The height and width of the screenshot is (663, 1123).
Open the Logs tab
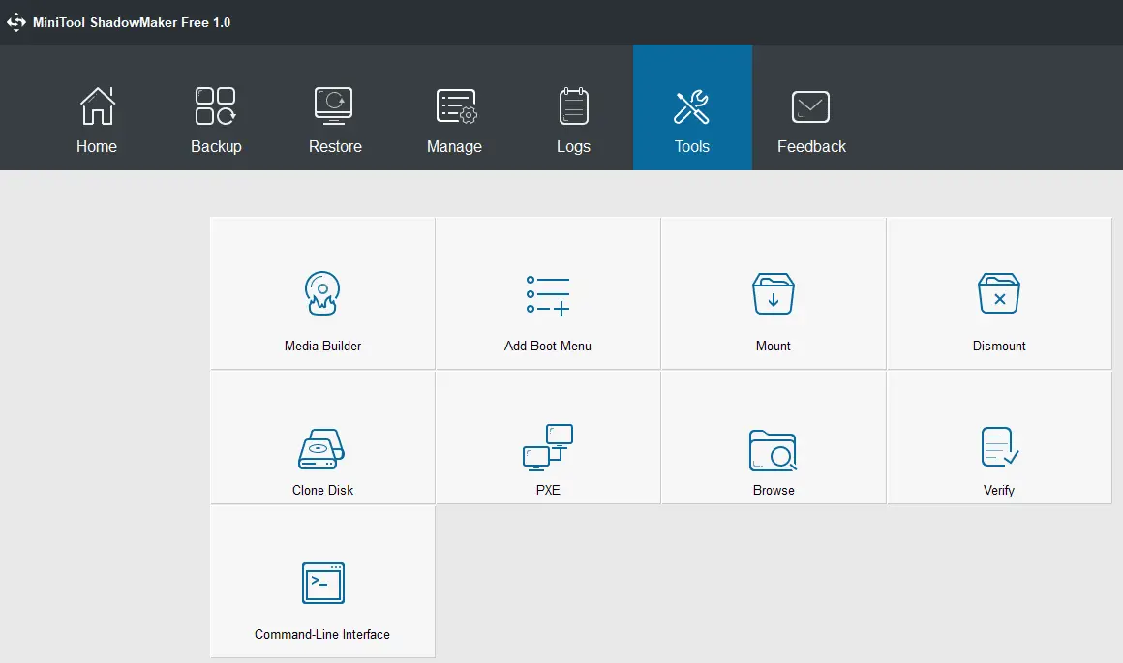coord(573,107)
